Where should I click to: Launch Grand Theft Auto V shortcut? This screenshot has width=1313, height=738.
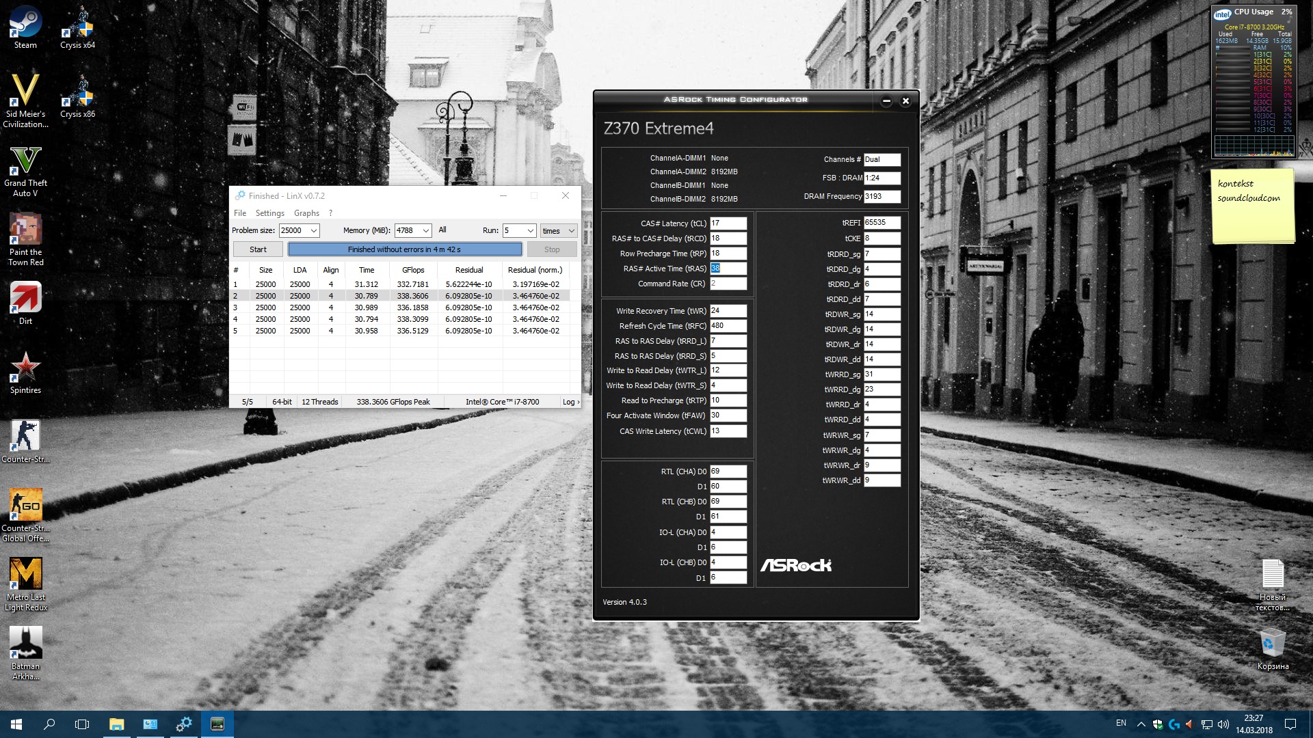pyautogui.click(x=25, y=161)
